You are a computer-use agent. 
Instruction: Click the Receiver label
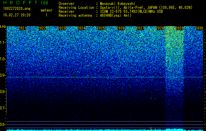point(66,11)
